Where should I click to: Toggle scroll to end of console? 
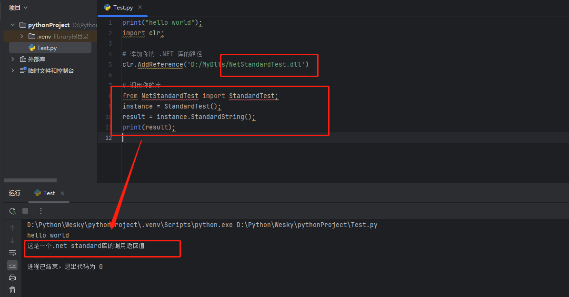tap(12, 265)
